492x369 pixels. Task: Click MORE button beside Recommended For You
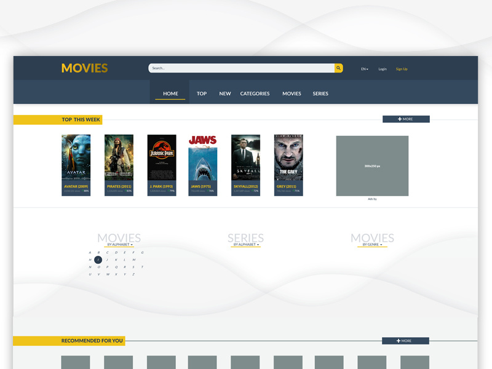pyautogui.click(x=405, y=341)
